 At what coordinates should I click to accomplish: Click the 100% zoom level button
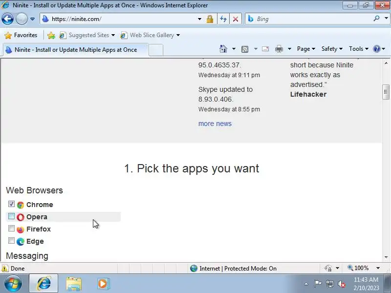[358, 268]
